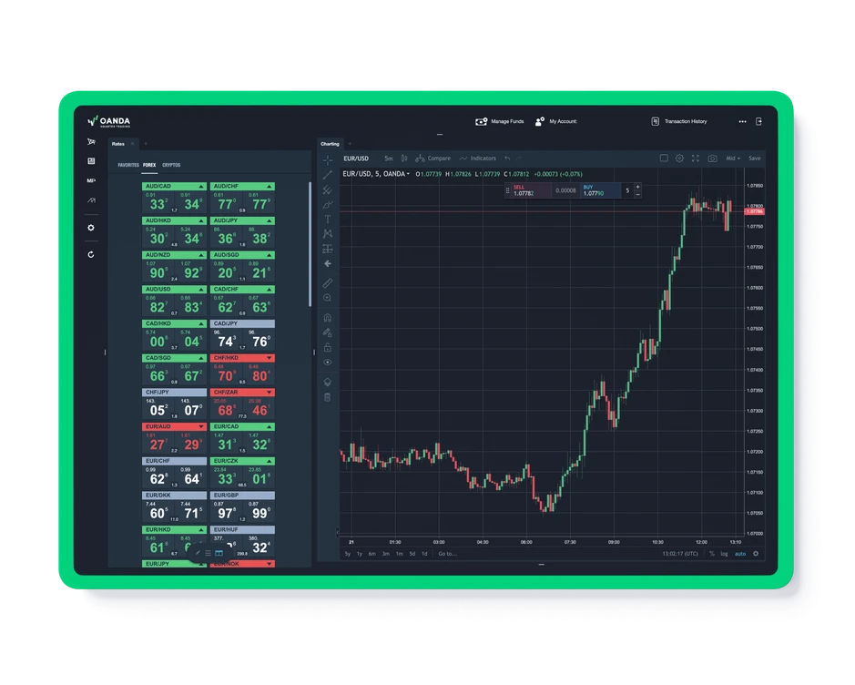Open the EUR/USD, 5, OANDA symbol dropdown
855x685 pixels.
[377, 172]
